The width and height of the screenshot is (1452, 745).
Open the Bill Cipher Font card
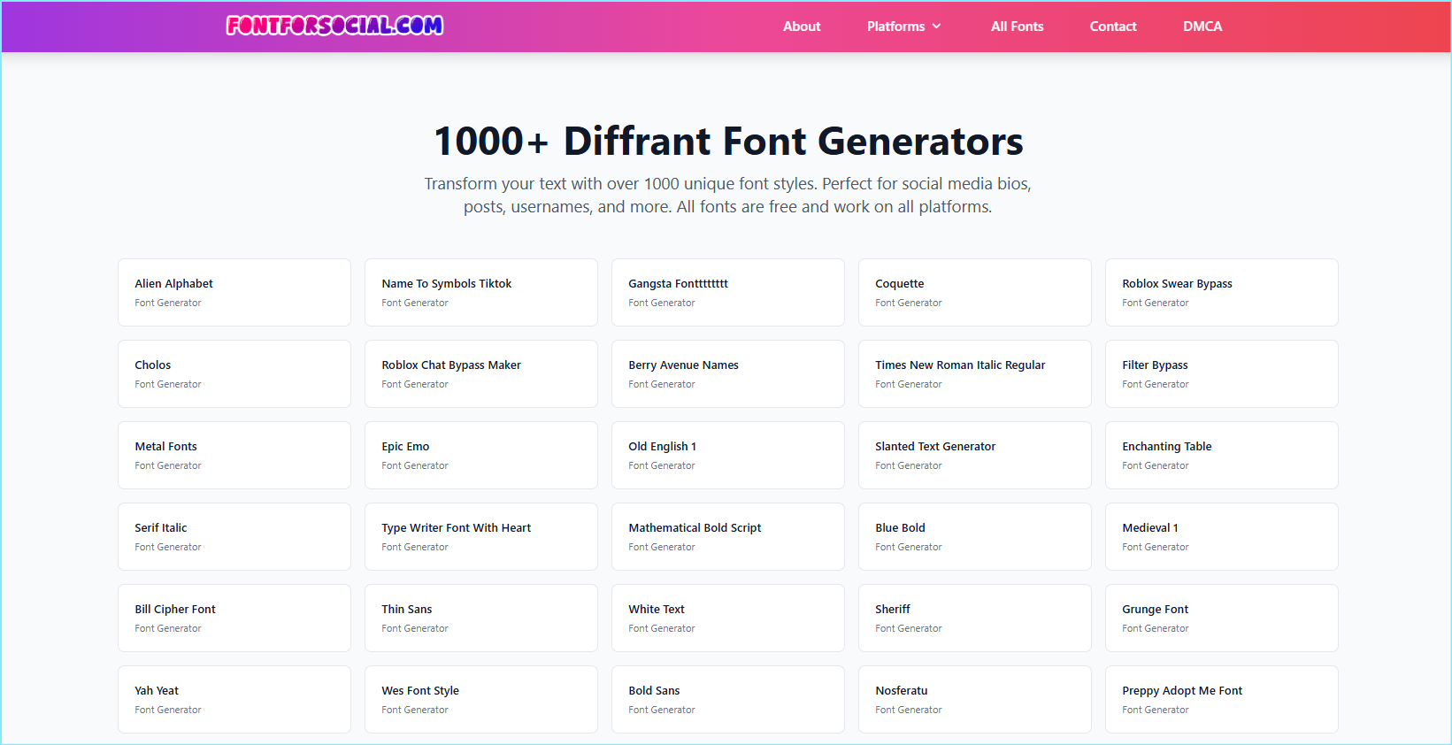coord(234,618)
